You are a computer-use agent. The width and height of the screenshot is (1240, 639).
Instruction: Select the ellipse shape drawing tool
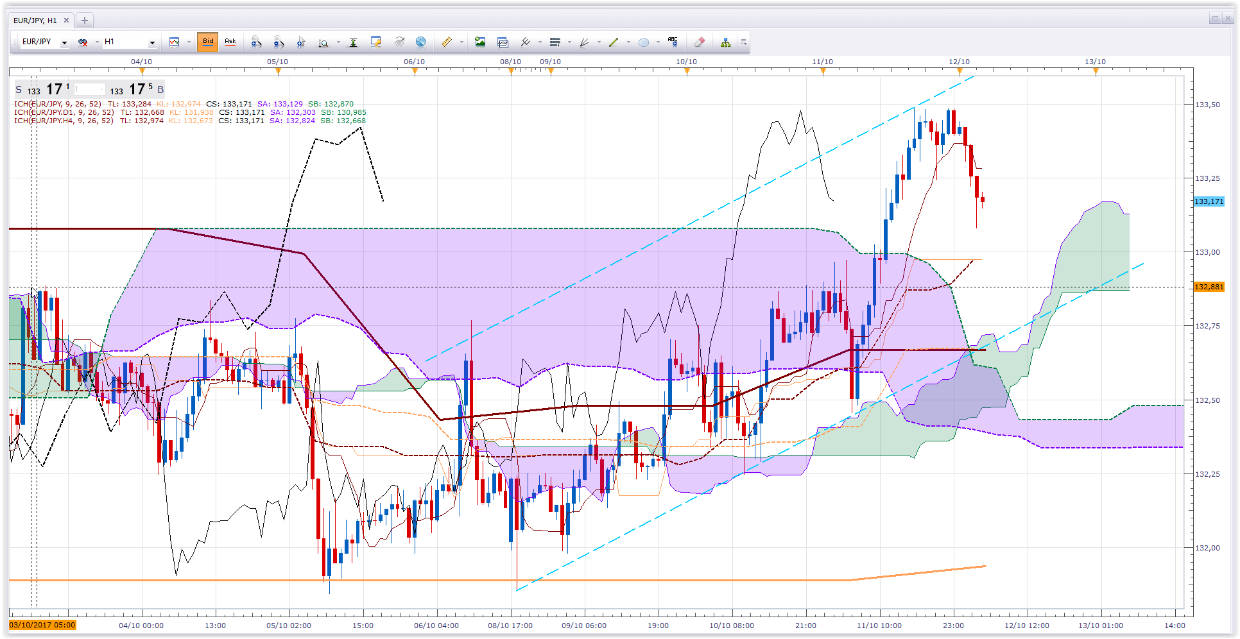pos(644,42)
